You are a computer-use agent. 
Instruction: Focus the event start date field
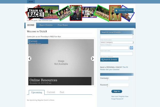point(114,48)
